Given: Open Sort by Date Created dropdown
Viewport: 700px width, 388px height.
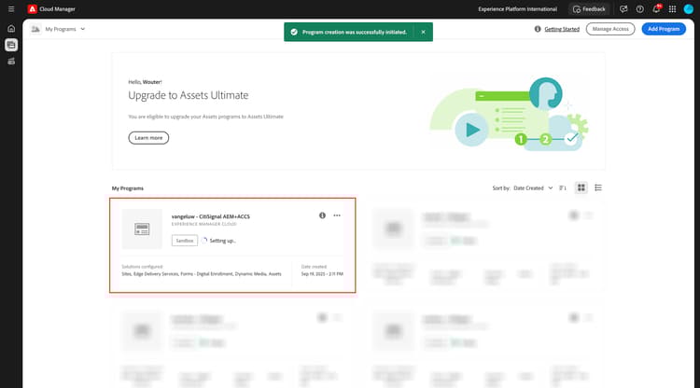Looking at the screenshot, I should pos(533,188).
